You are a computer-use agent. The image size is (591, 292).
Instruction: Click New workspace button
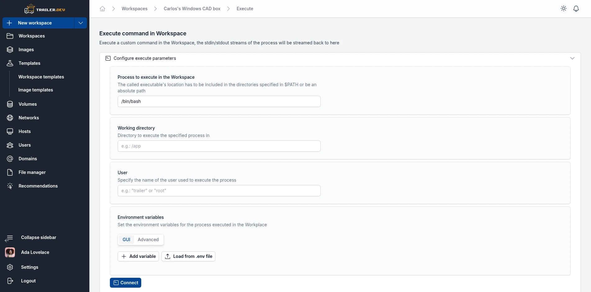pyautogui.click(x=38, y=23)
